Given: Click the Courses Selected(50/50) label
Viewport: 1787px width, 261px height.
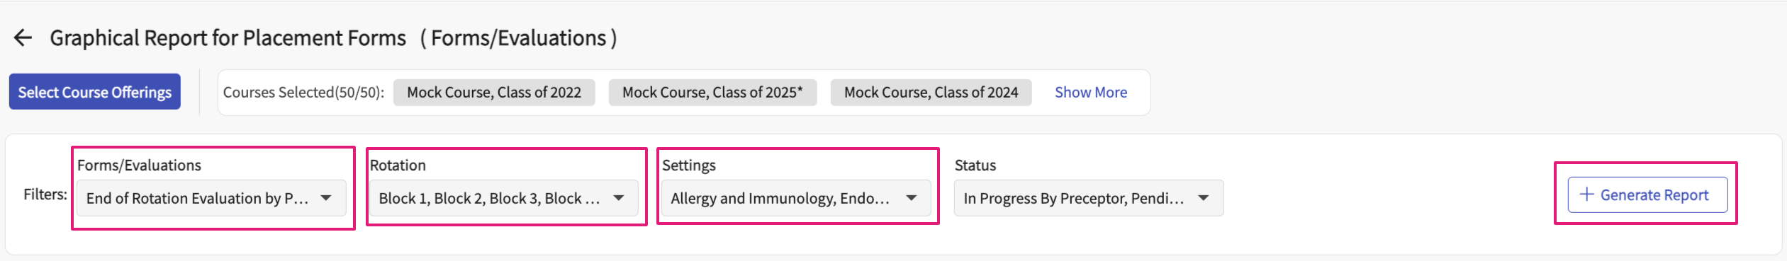Looking at the screenshot, I should [303, 93].
